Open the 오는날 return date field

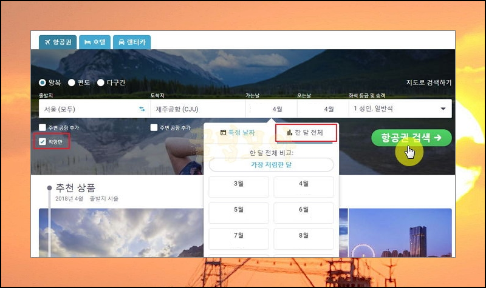pos(323,109)
